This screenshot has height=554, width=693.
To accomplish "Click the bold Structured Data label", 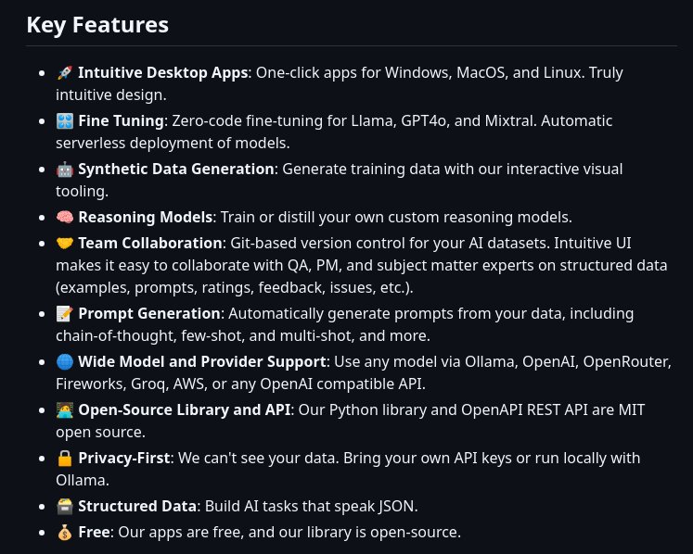I will pos(137,506).
